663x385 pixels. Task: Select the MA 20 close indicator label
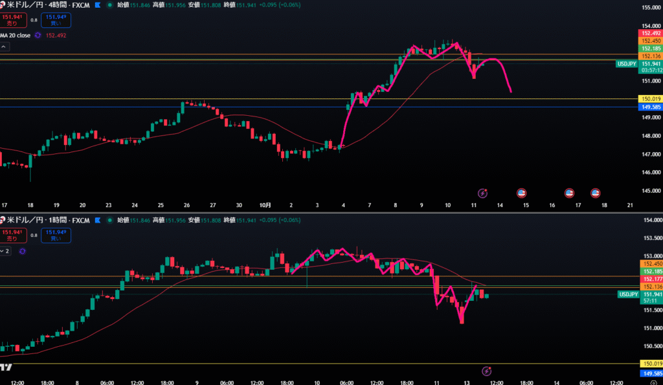click(15, 36)
